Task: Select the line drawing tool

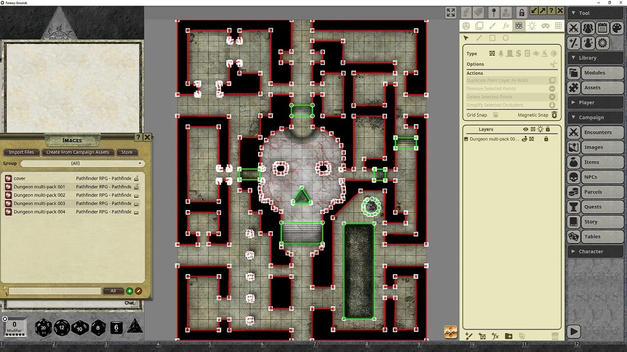Action: 479,38
